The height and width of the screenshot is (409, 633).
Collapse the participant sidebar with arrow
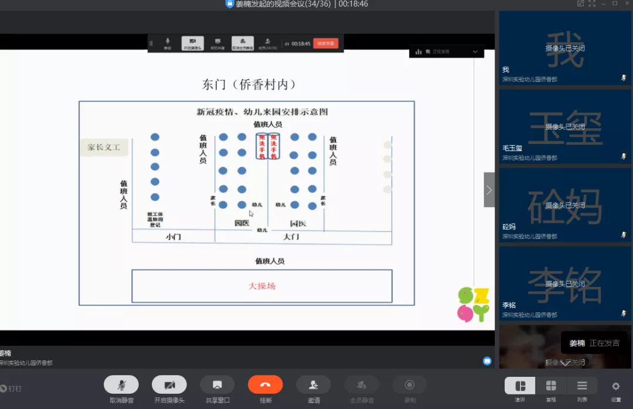point(489,190)
